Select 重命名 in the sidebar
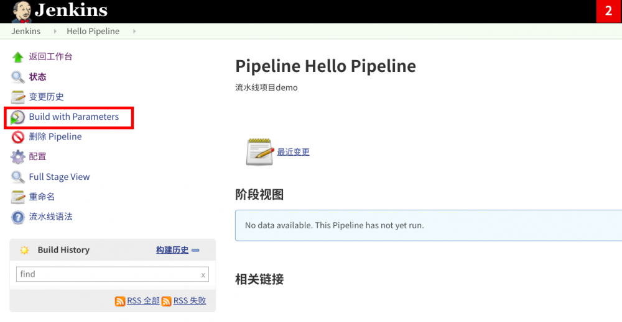Screen dimensions: 622x322 42,197
